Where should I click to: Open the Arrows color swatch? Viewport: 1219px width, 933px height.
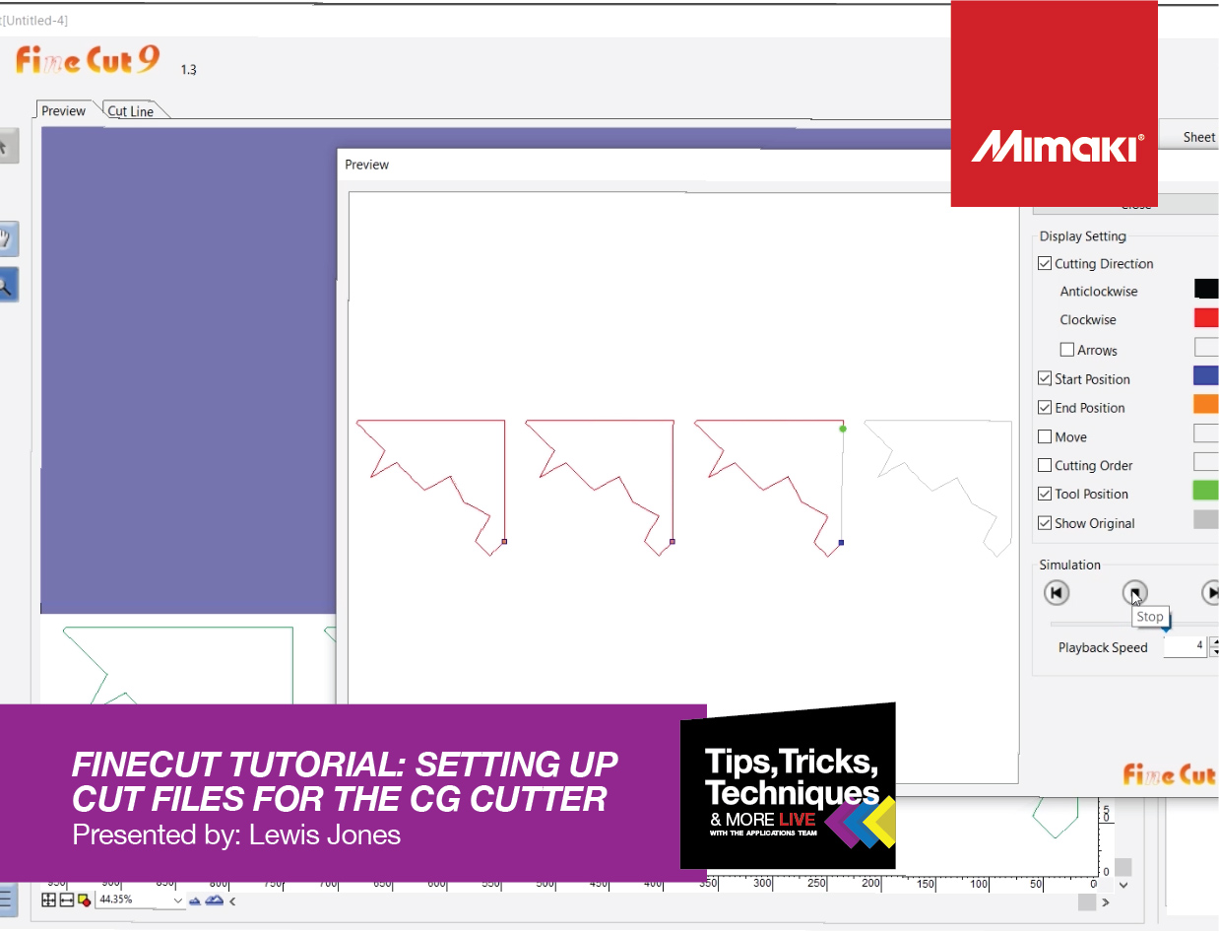(x=1206, y=347)
